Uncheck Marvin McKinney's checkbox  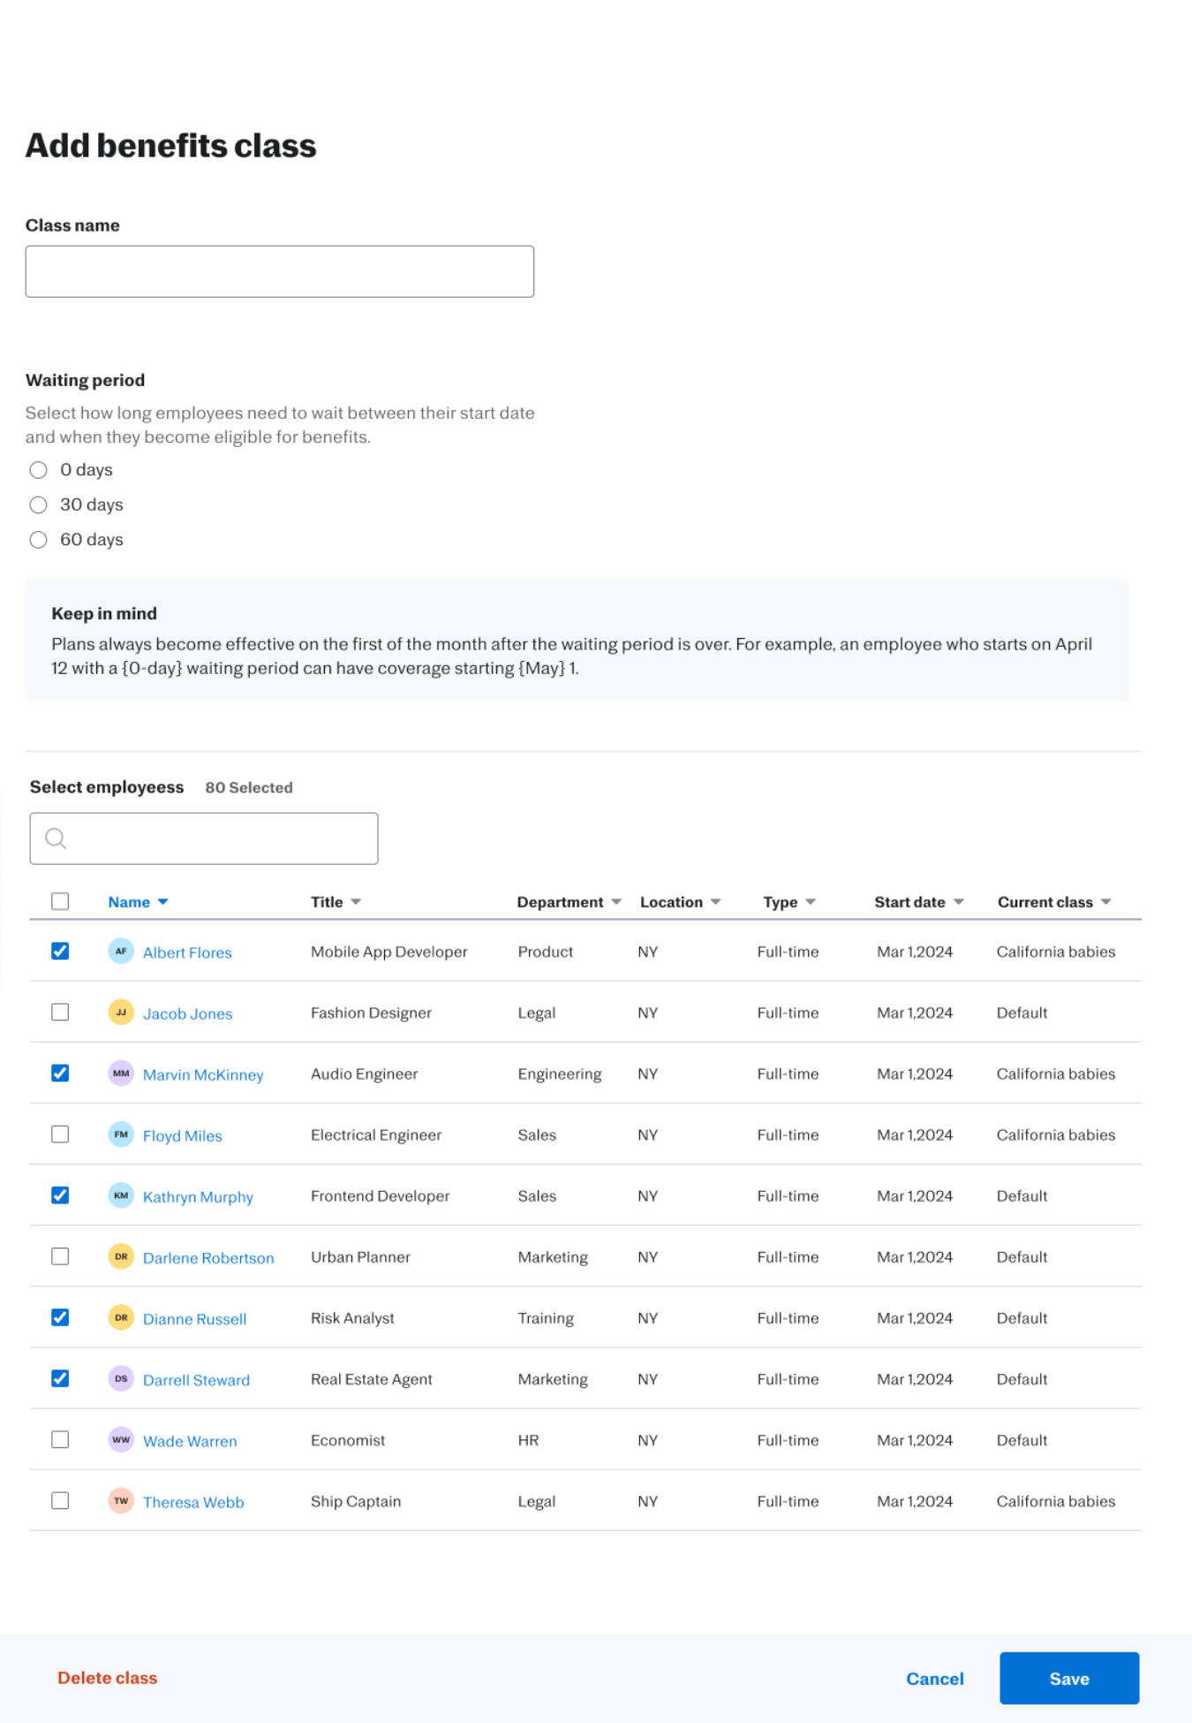pyautogui.click(x=60, y=1073)
